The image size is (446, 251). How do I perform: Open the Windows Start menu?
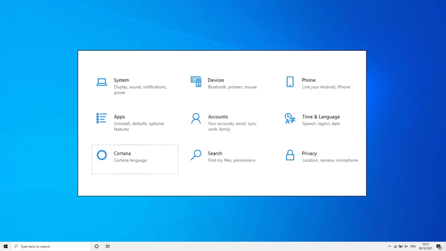coord(6,246)
